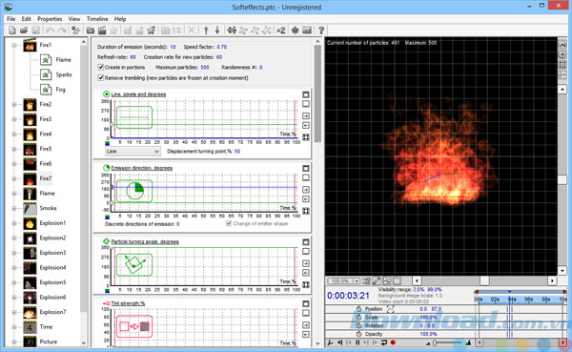Select the Sparks item in the tree
The width and height of the screenshot is (572, 352).
pos(64,74)
